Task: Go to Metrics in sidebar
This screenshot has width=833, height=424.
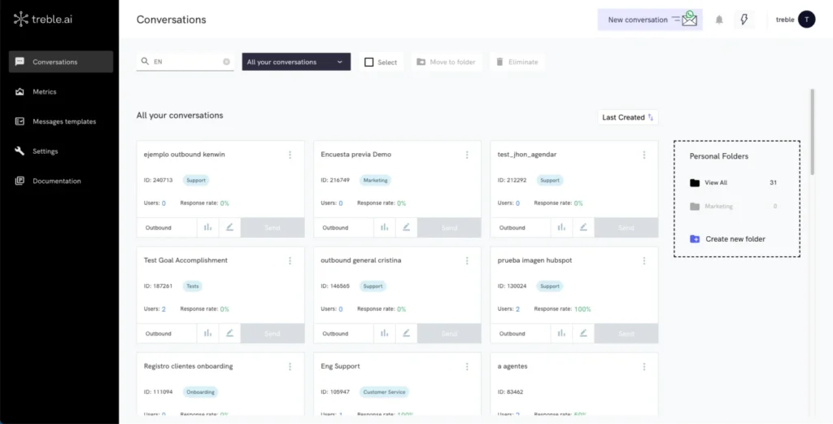Action: point(45,92)
